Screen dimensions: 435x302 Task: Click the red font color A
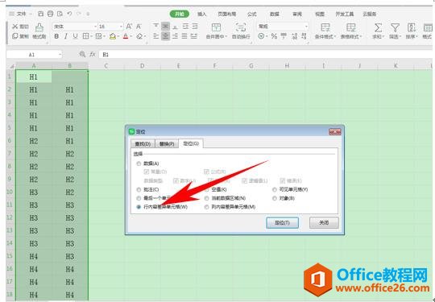(126, 36)
